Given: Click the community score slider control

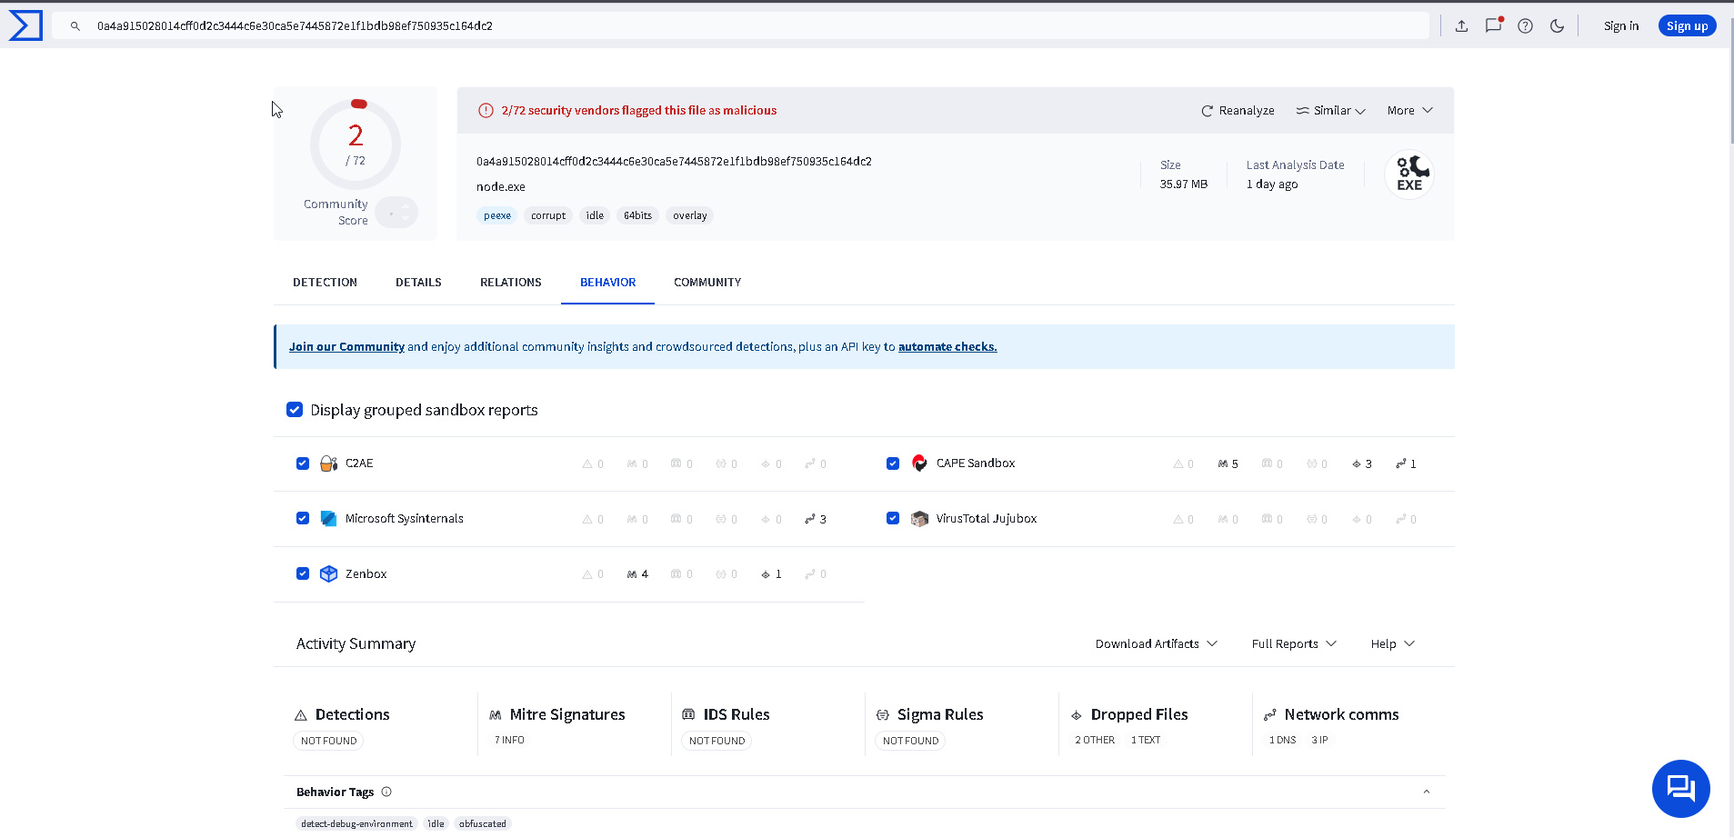Looking at the screenshot, I should click(396, 213).
